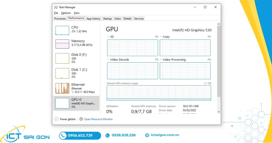Click the Resource Monitor gauge icon
The width and height of the screenshot is (272, 143).
click(x=81, y=119)
